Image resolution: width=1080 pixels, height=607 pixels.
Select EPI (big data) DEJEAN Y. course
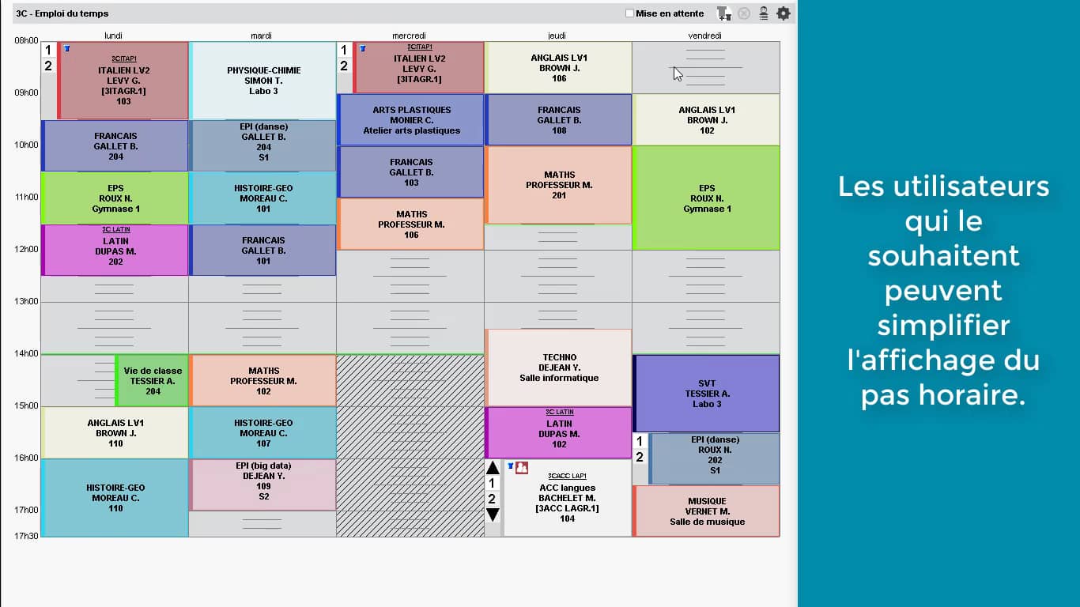(263, 485)
